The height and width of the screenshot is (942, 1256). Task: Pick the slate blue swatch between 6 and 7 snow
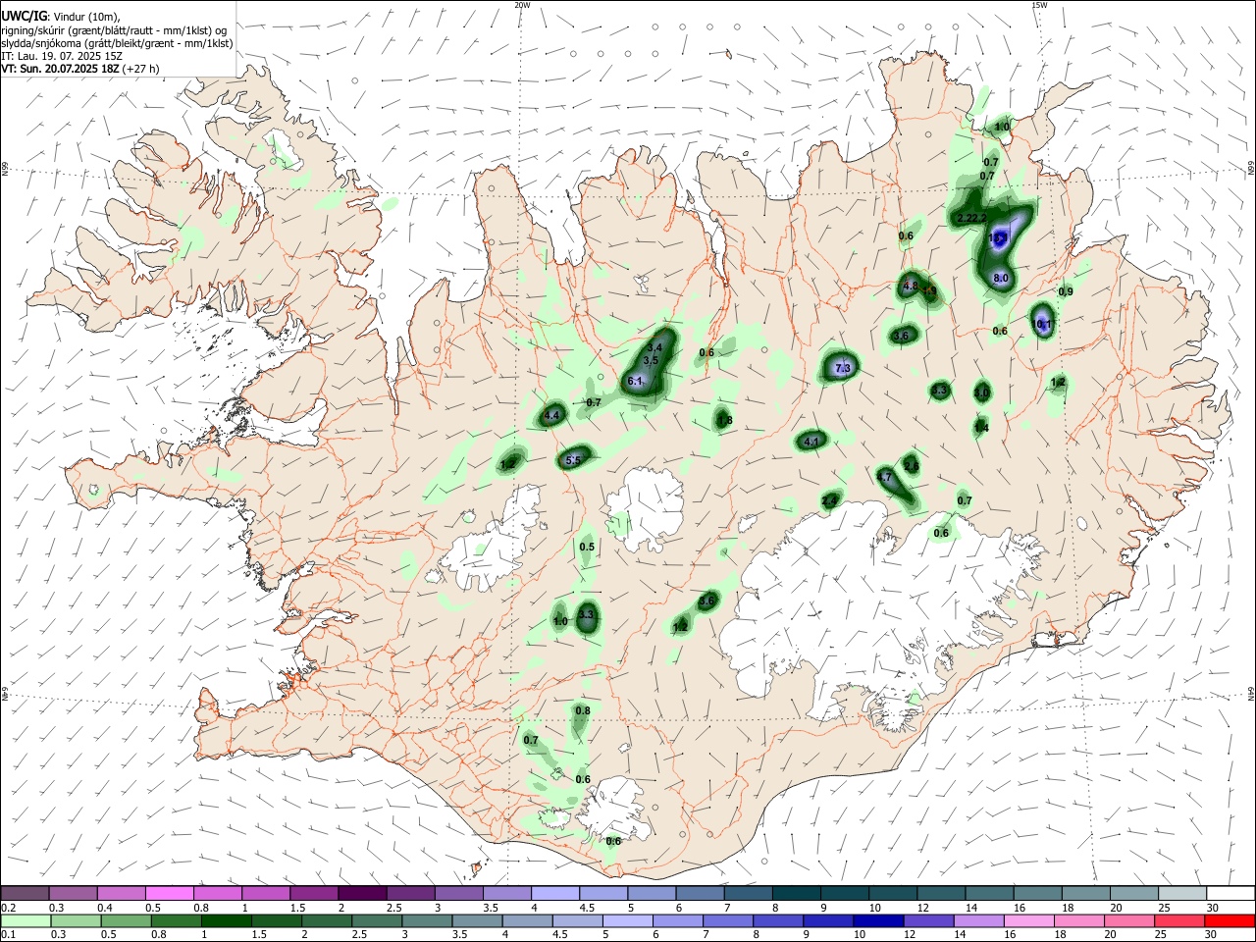700,894
